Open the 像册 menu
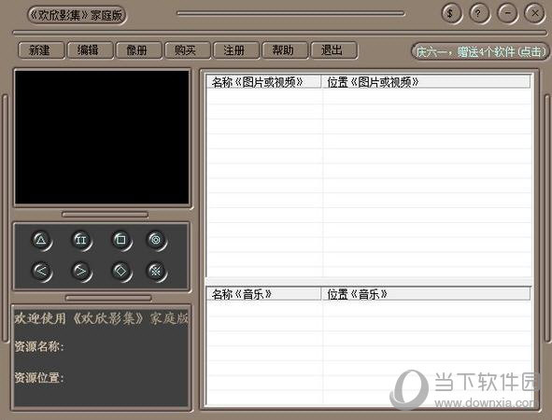This screenshot has width=552, height=420. (139, 50)
